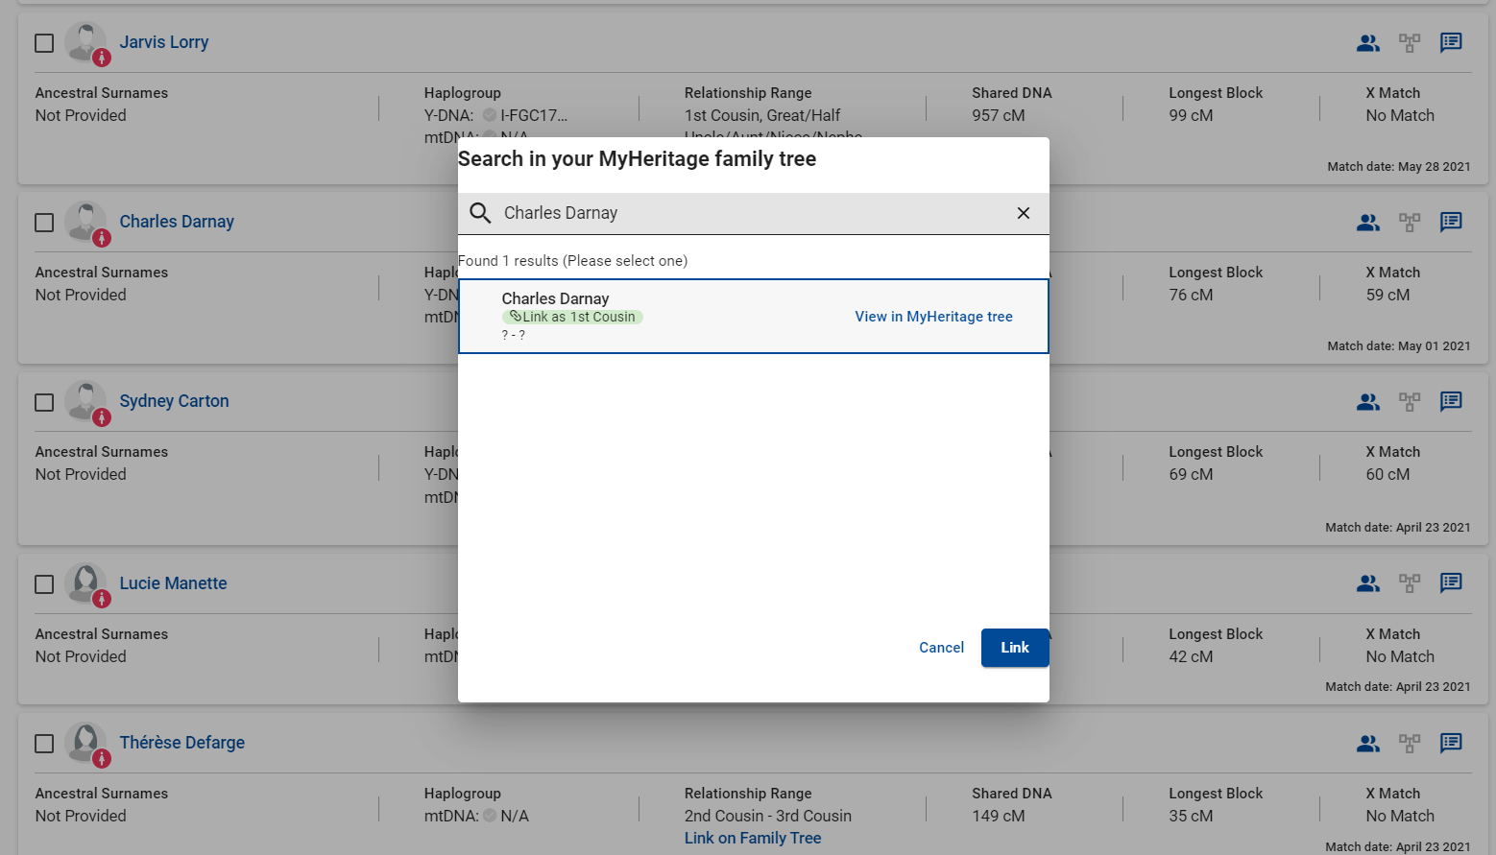
Task: Open family tree icon for Jarvis Lorry
Action: tap(1410, 43)
